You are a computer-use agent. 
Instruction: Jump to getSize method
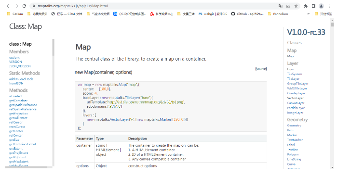pyautogui.click(x=14, y=140)
